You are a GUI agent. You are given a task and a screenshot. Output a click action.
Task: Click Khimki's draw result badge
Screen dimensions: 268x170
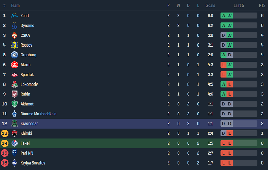point(223,133)
